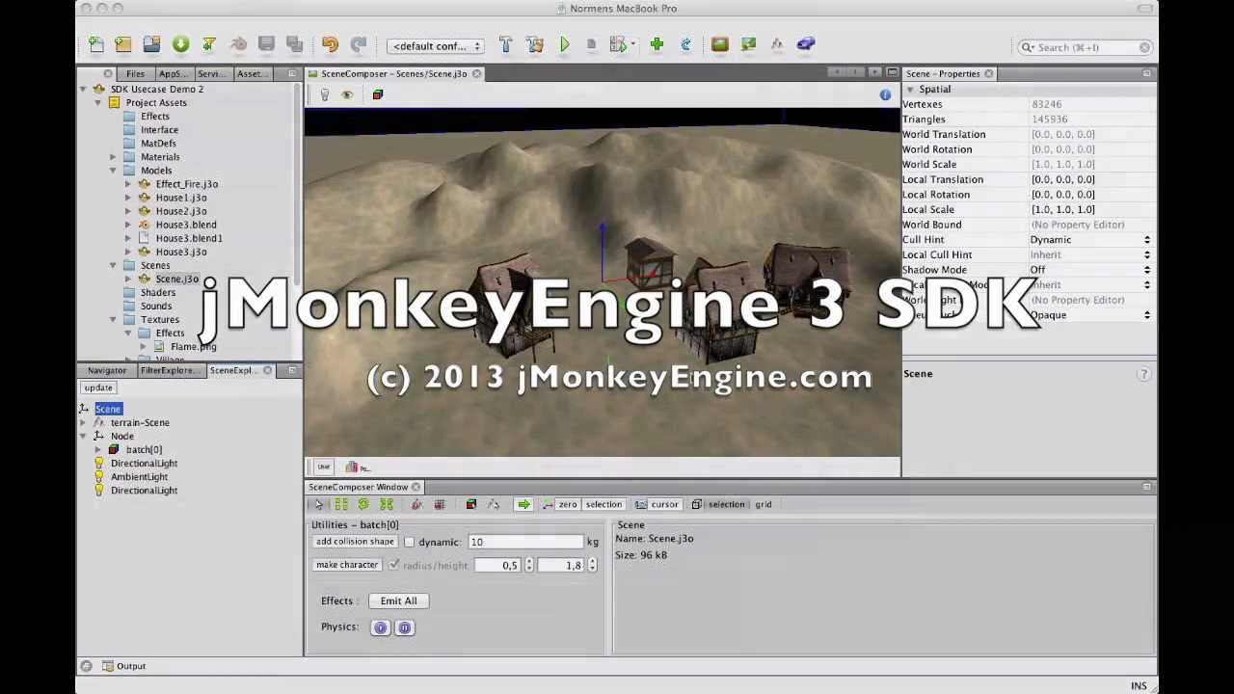The width and height of the screenshot is (1234, 694).
Task: Select terrain-Scene in the scene tree
Action: pyautogui.click(x=140, y=422)
